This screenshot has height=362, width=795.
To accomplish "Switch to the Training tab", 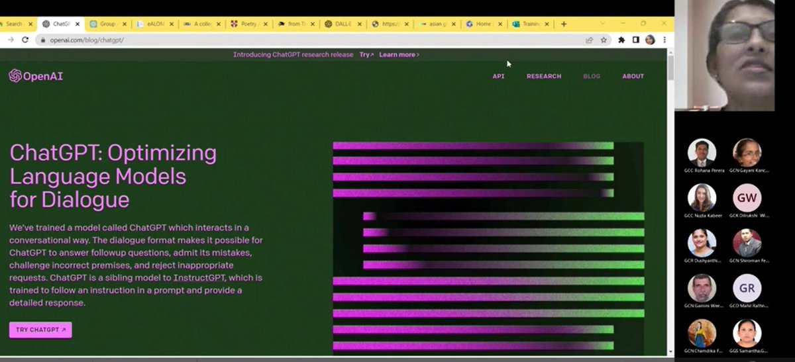I will pyautogui.click(x=530, y=24).
